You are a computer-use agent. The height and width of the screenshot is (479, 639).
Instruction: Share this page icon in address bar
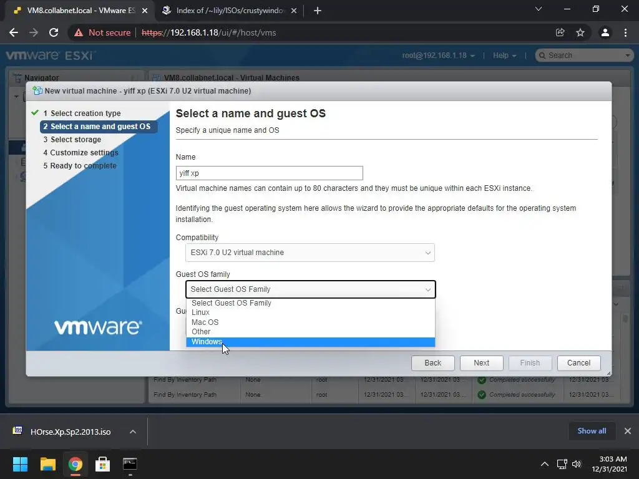coord(560,32)
